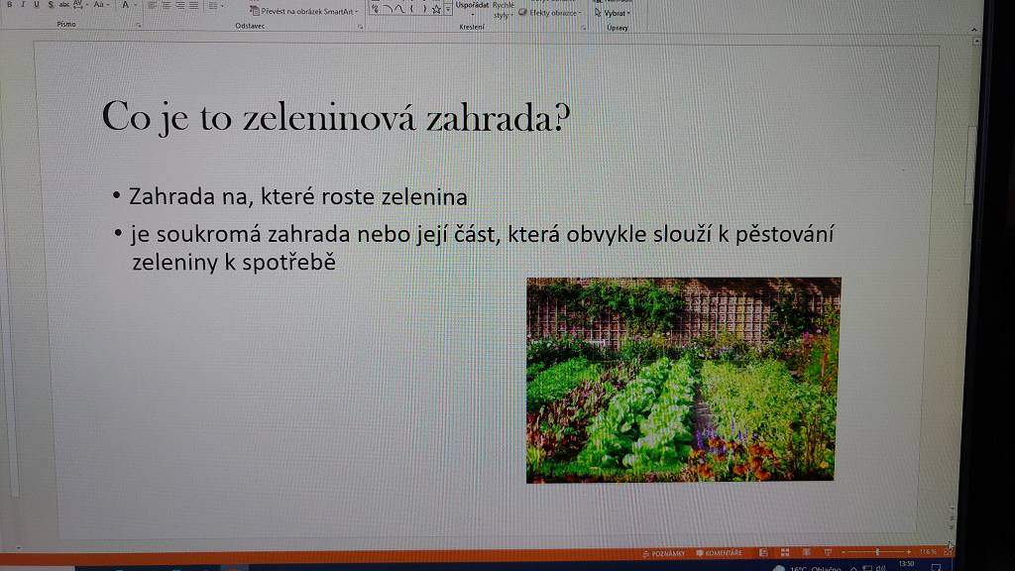Justify text in Odstavec group
The width and height of the screenshot is (1015, 571).
click(x=193, y=5)
